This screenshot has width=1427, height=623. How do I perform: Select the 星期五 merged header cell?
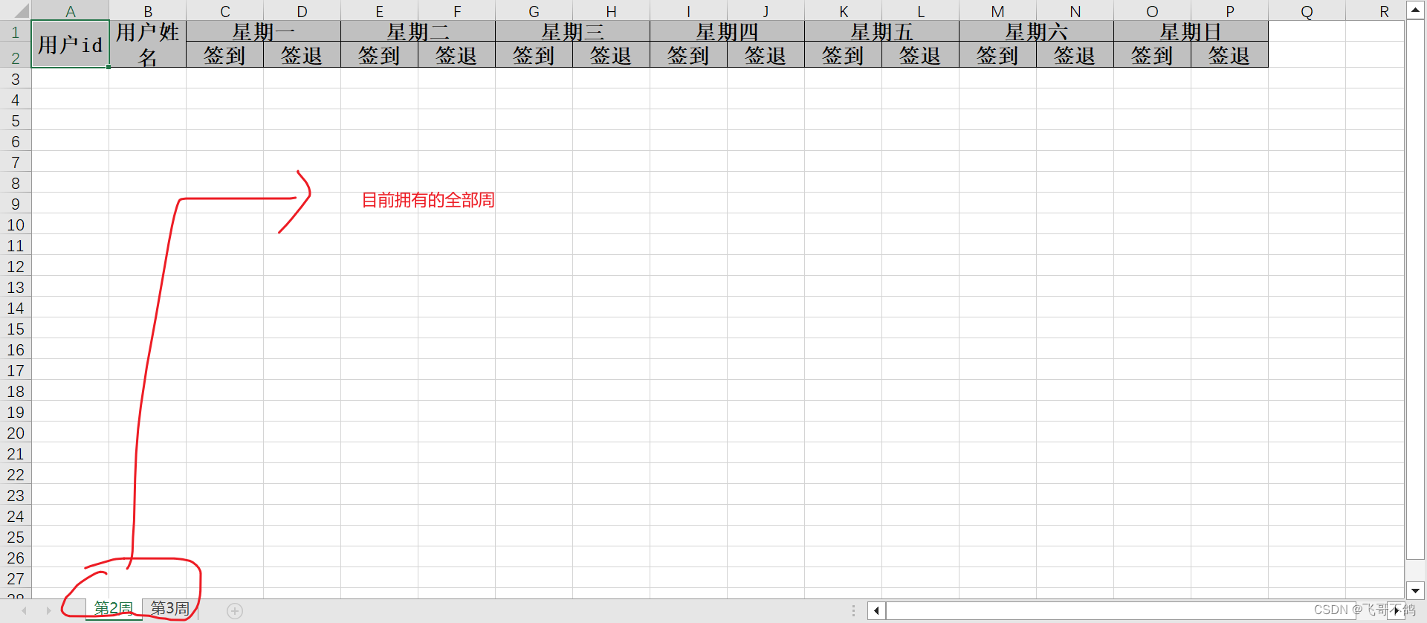point(882,31)
